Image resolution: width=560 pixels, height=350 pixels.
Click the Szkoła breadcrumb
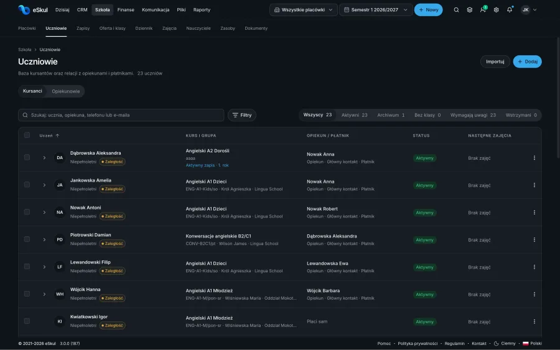(x=25, y=50)
